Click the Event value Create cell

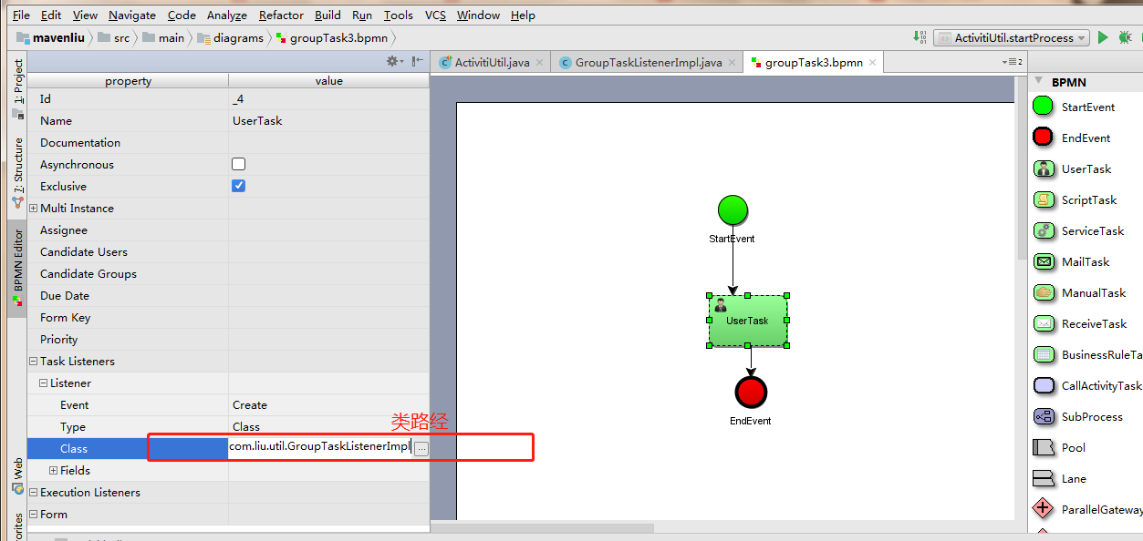328,404
